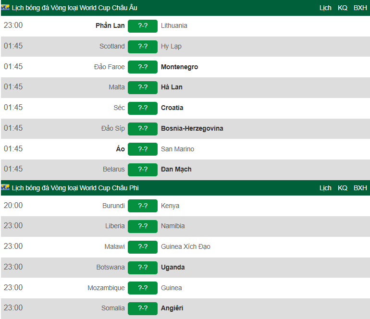Click the Scotland vs Hy Lạp score button
Image resolution: width=370 pixels, height=319 pixels.
[x=143, y=47]
